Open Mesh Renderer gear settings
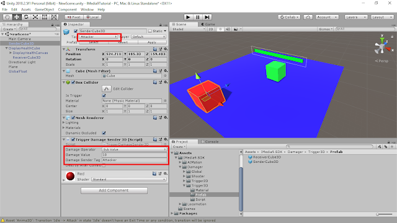This screenshot has height=223, width=397. 166,118
